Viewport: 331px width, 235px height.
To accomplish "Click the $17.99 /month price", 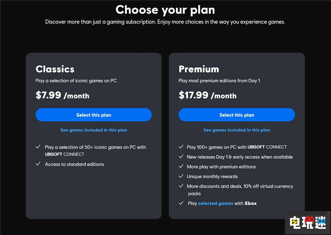I will 208,95.
